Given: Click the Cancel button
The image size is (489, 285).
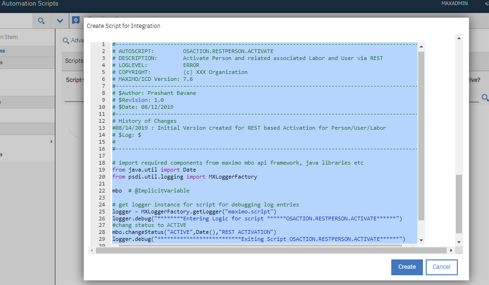Looking at the screenshot, I should (x=441, y=267).
